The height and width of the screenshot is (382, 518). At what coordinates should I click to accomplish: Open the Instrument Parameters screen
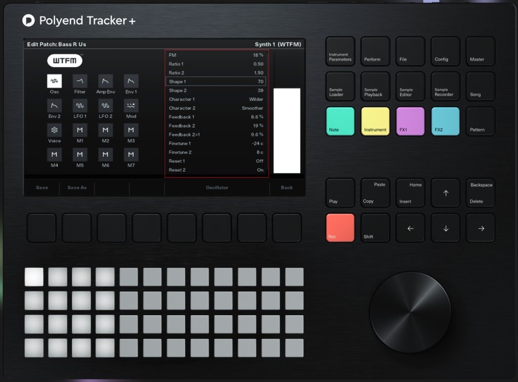tap(340, 51)
